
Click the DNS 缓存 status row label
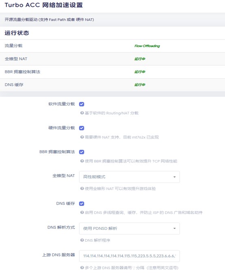pos(14,85)
